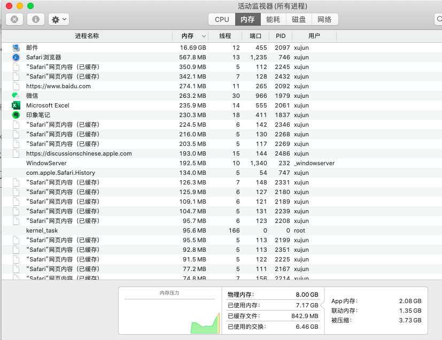Click the search magnifier icon in toolbar
This screenshot has height=340, width=442.
pyautogui.click(x=439, y=19)
